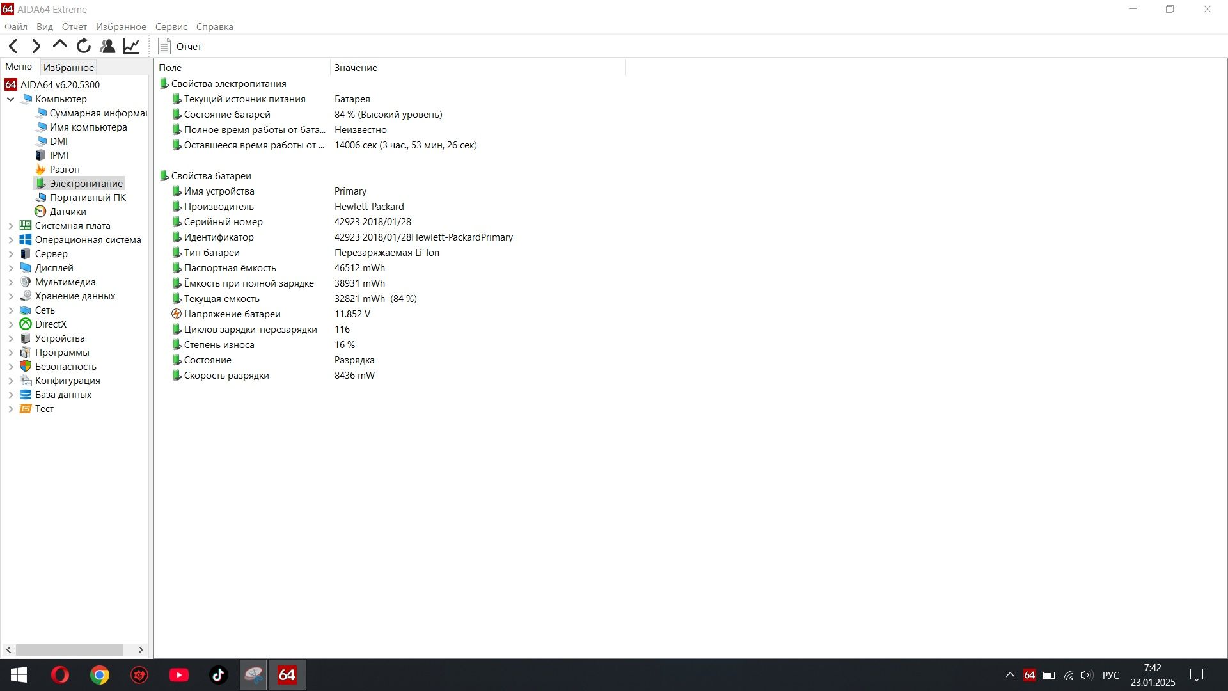Click the sidebar scroll right arrow
Screen dimensions: 1228x691
(x=141, y=649)
